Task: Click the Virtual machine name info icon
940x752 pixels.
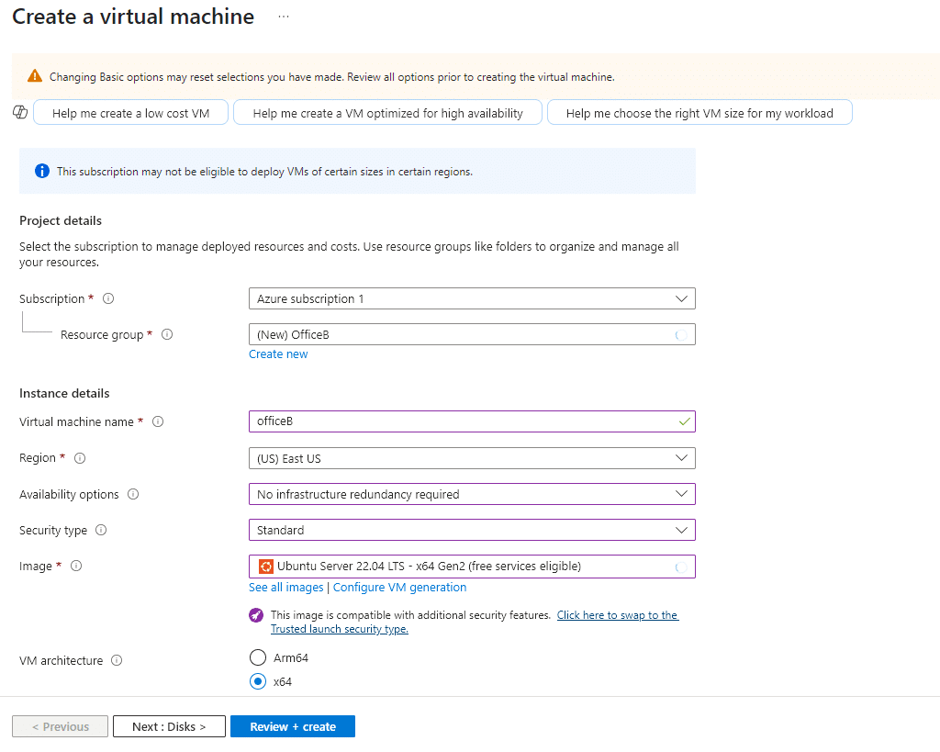Action: pyautogui.click(x=158, y=421)
